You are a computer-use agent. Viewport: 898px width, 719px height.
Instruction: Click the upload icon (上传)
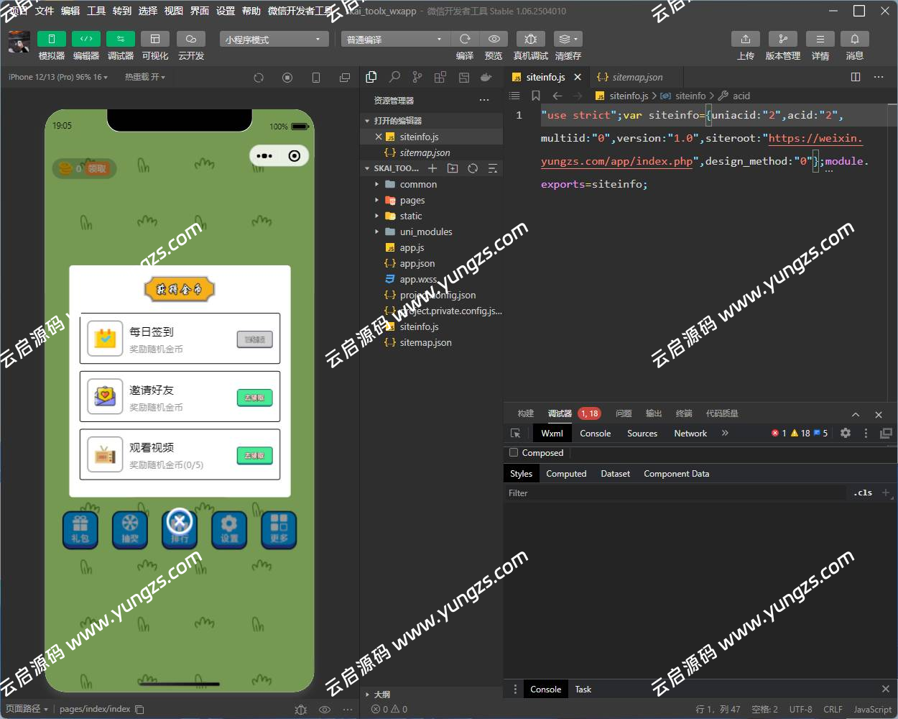pos(745,40)
